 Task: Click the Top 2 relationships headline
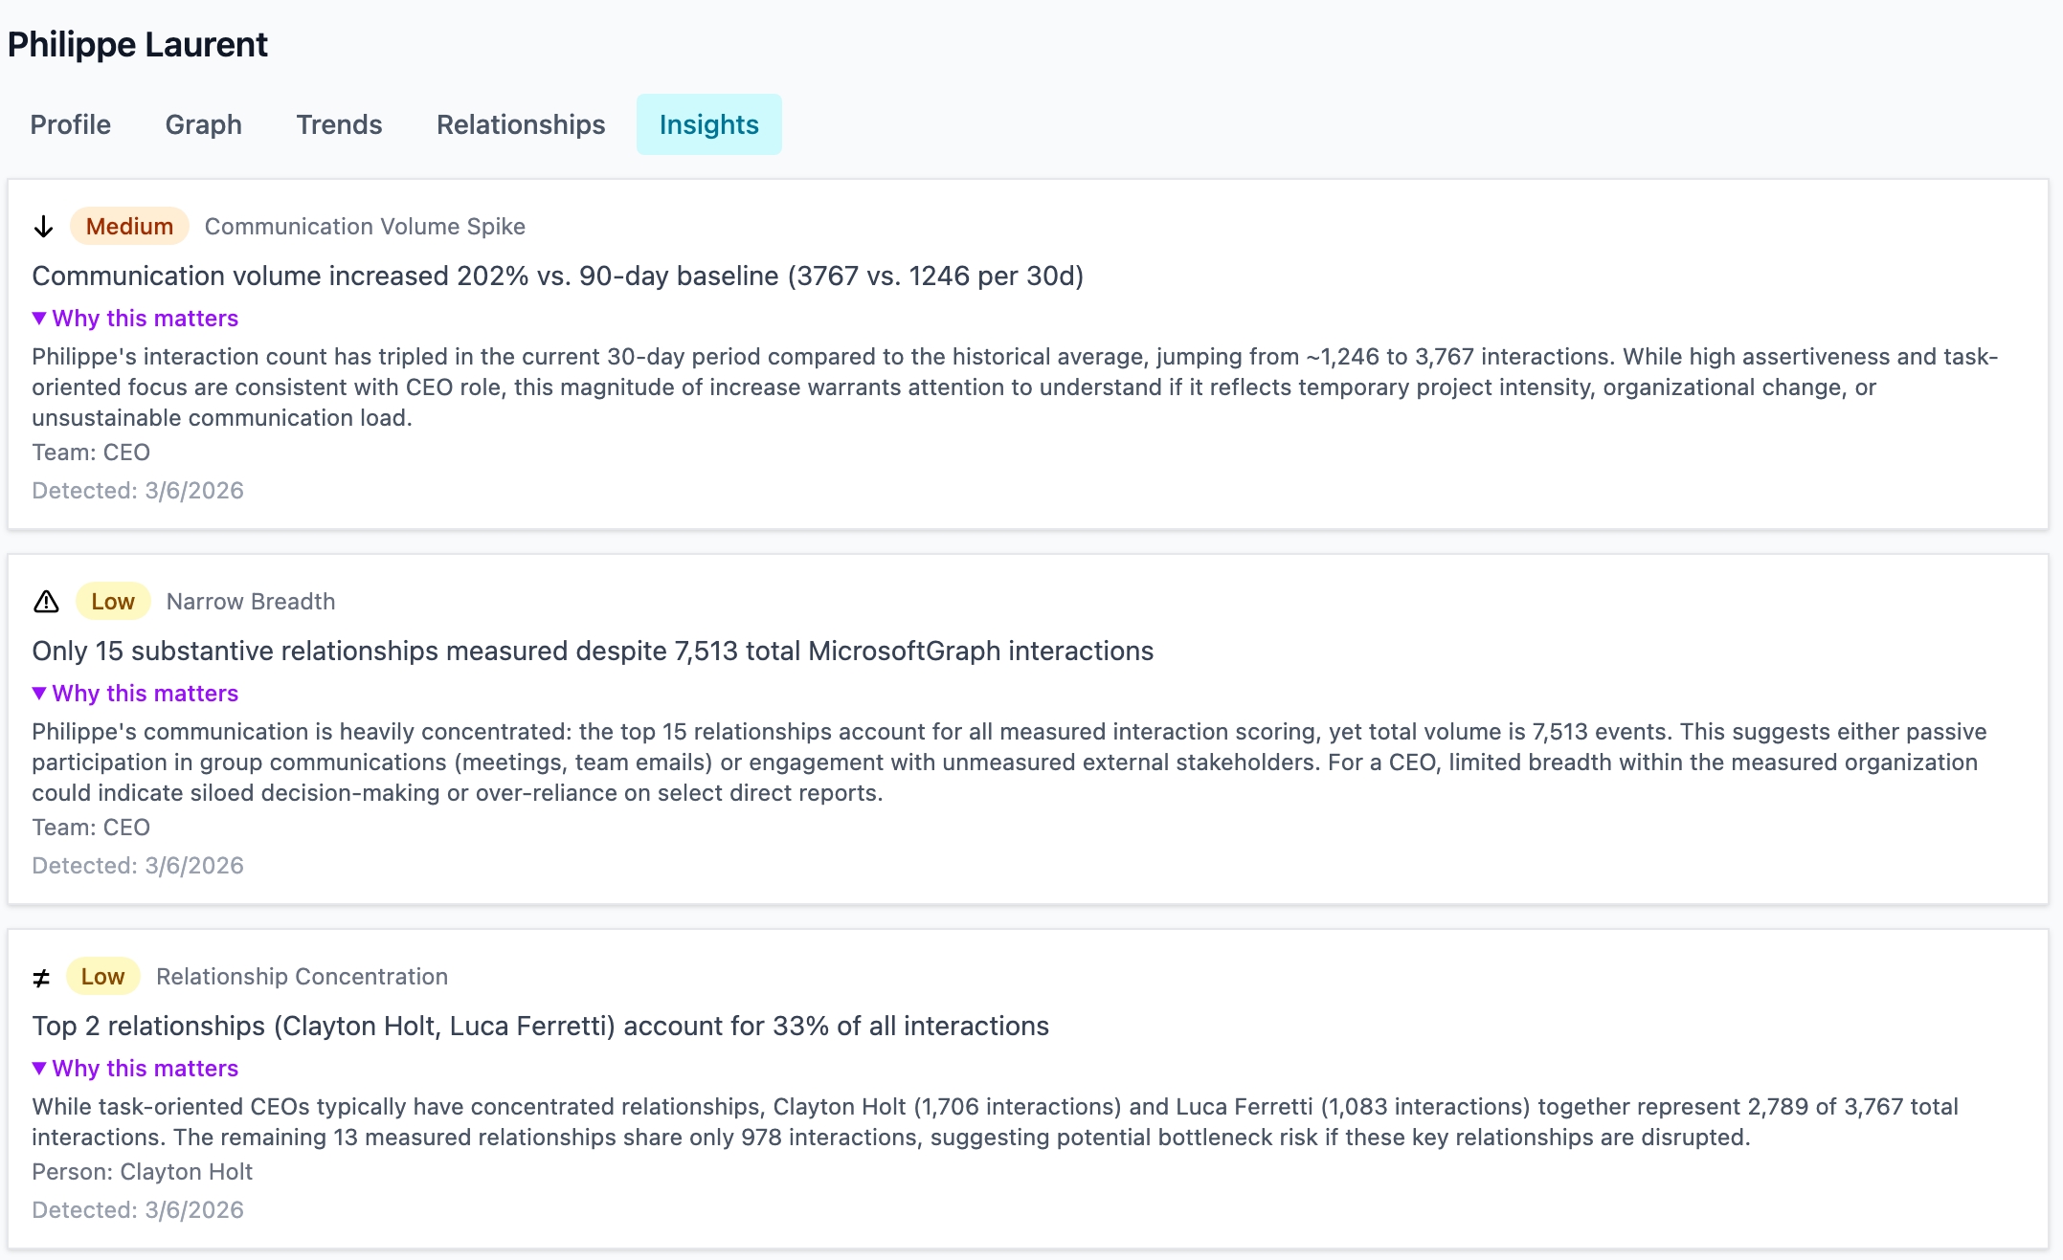tap(540, 1027)
